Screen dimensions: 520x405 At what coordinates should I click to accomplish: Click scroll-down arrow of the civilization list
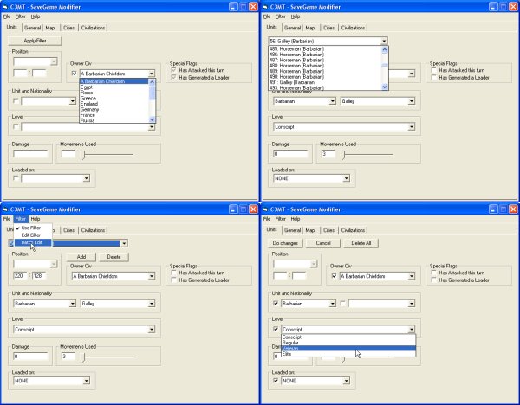153,121
